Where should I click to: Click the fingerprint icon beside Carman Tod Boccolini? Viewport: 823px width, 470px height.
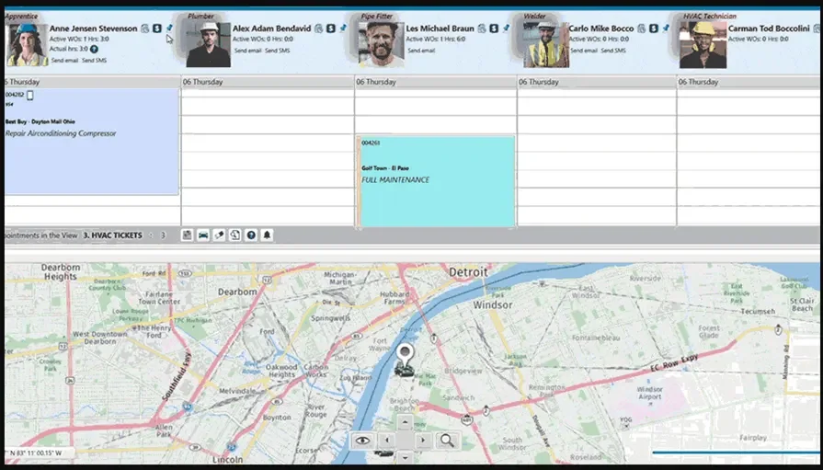coord(817,29)
